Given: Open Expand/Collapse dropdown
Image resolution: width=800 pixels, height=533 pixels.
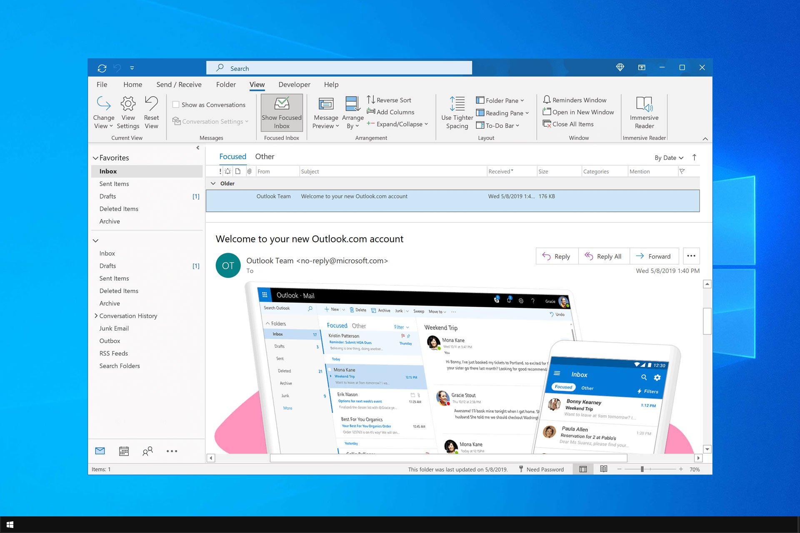Looking at the screenshot, I should (397, 124).
